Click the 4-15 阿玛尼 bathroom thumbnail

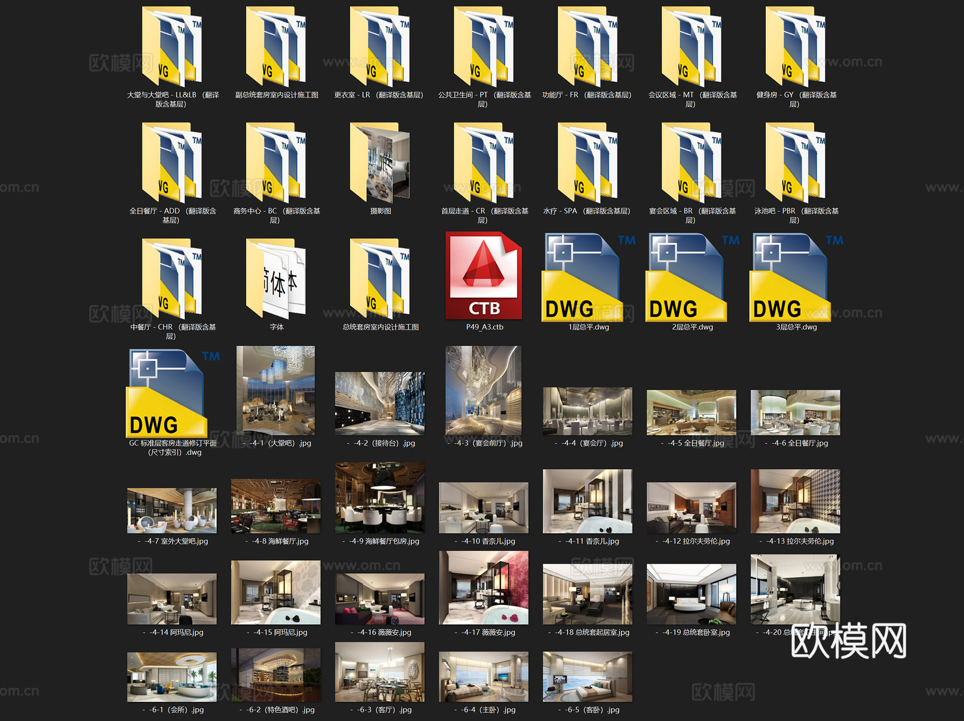pos(276,593)
